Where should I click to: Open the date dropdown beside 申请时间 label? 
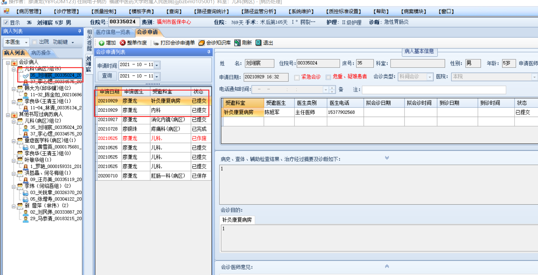[x=157, y=65]
